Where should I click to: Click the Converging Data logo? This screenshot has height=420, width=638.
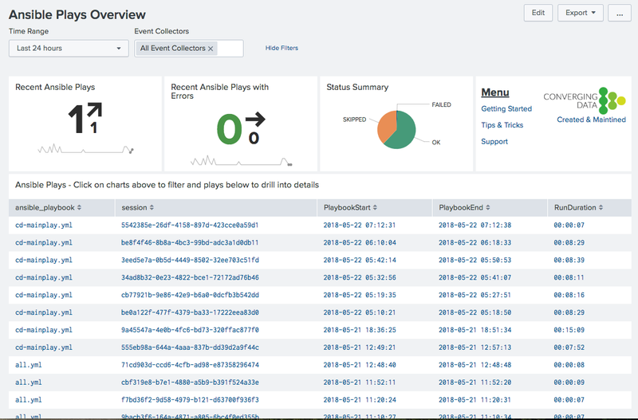tap(585, 100)
